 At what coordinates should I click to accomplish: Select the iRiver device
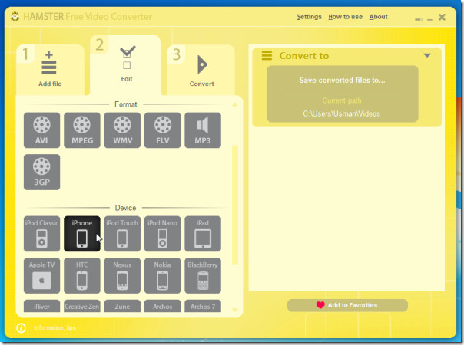pos(41,306)
